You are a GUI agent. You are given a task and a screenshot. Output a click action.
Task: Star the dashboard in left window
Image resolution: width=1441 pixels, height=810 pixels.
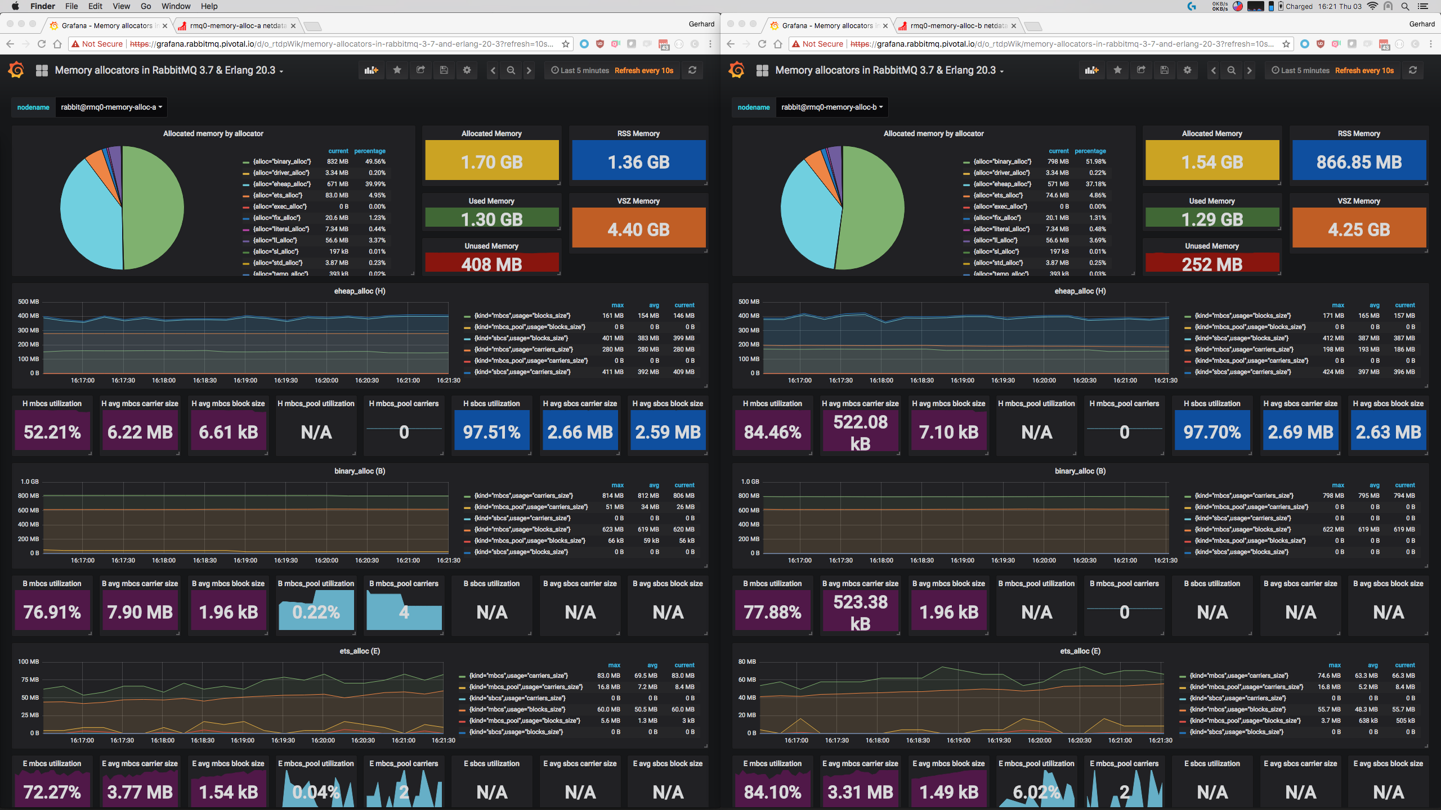pos(397,70)
